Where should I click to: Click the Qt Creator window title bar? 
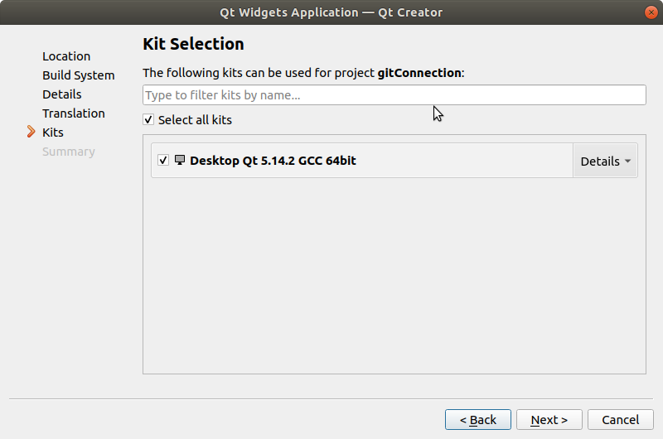click(x=331, y=12)
